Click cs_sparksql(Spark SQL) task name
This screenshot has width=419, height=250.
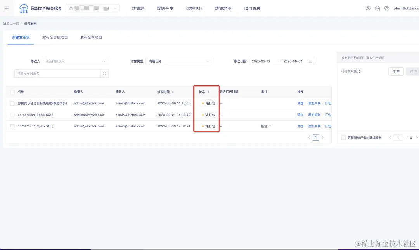[36, 115]
